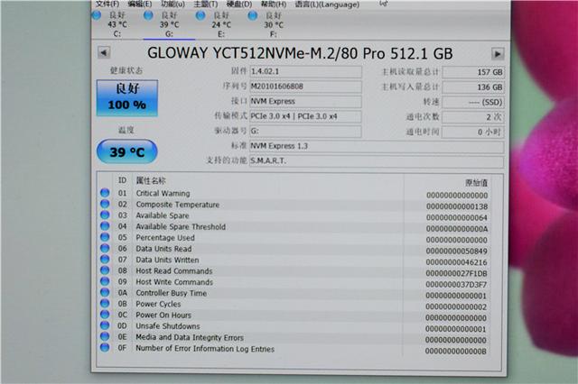
Task: Select the C: drive tab at 43 °C
Action: (x=117, y=24)
